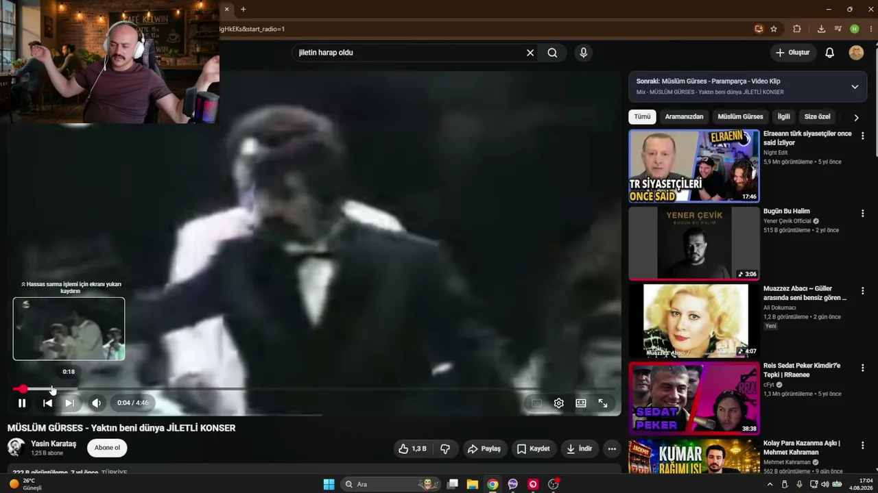This screenshot has width=878, height=493.
Task: Open the taskbar weather widget
Action: (26, 484)
